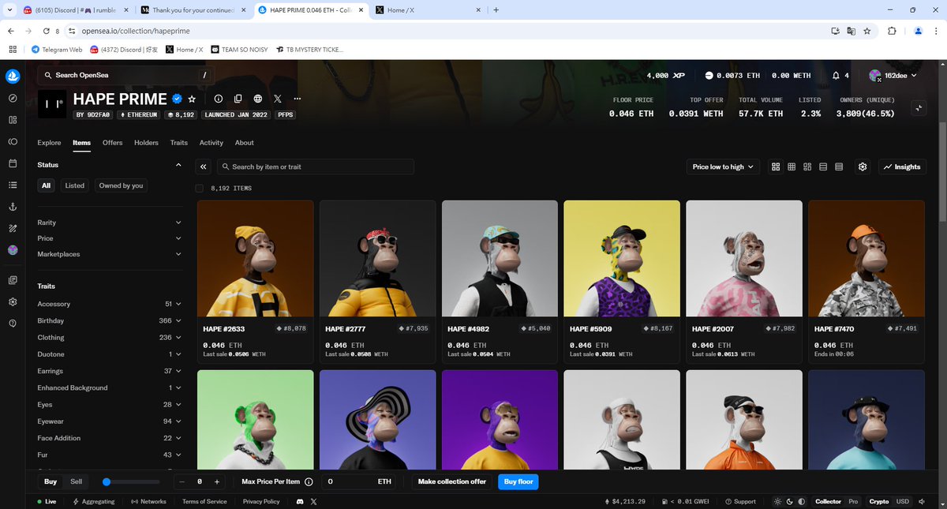Screen dimensions: 947x509
Task: Expand the Price filter
Action: 110,238
